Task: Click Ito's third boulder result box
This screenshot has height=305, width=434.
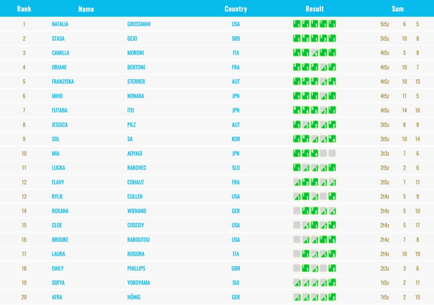Action: coord(314,111)
